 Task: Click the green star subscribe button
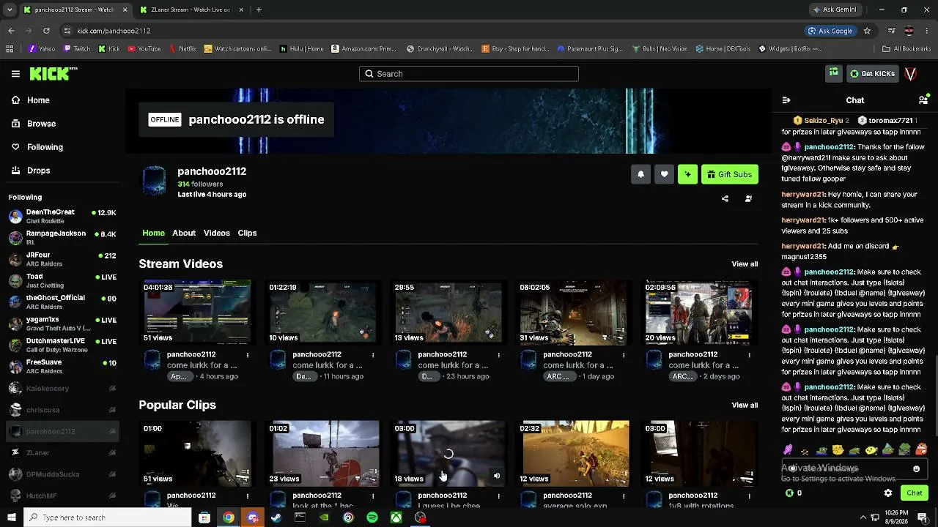[687, 174]
